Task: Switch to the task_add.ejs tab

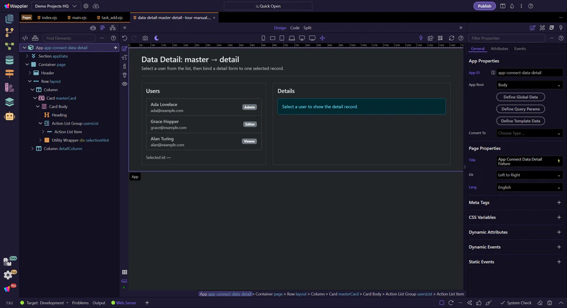Action: pyautogui.click(x=110, y=17)
